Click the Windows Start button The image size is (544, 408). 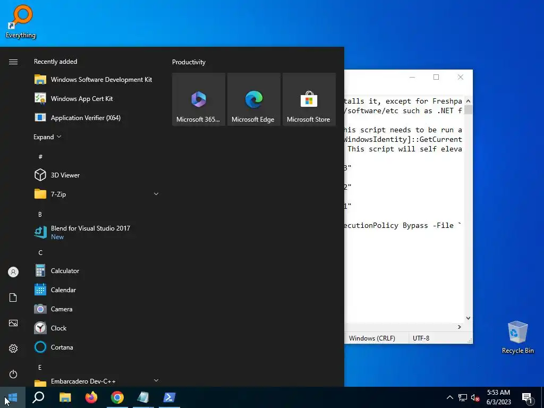pos(13,397)
